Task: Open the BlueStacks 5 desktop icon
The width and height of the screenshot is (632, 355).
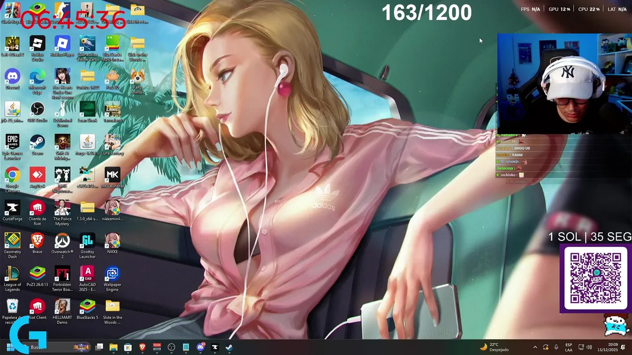Action: point(87,310)
